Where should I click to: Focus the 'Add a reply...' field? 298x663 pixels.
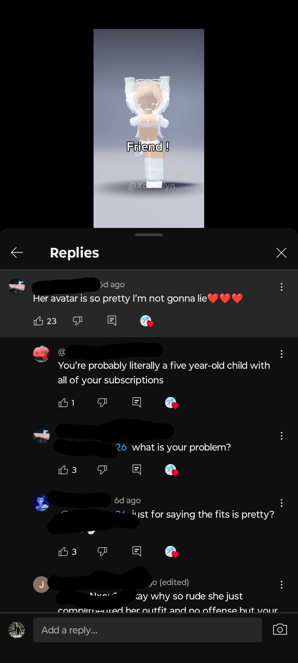[148, 630]
